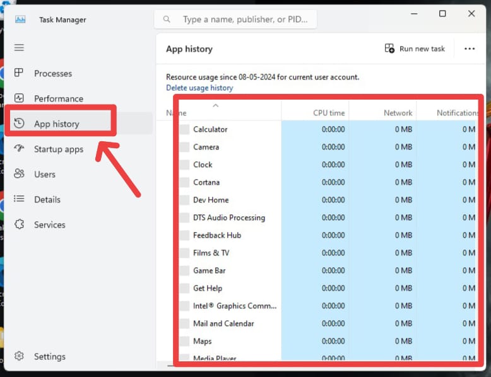The image size is (491, 377).
Task: Sort by the Network column header
Action: (x=398, y=113)
